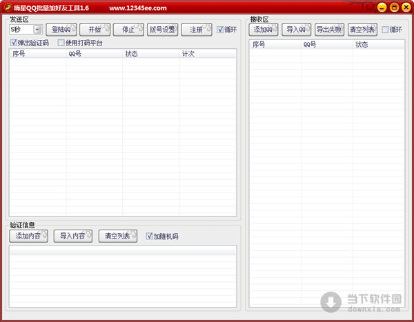This screenshot has width=414, height=322.
Task: Click 序号 column header in 接收区
Action: pos(275,44)
